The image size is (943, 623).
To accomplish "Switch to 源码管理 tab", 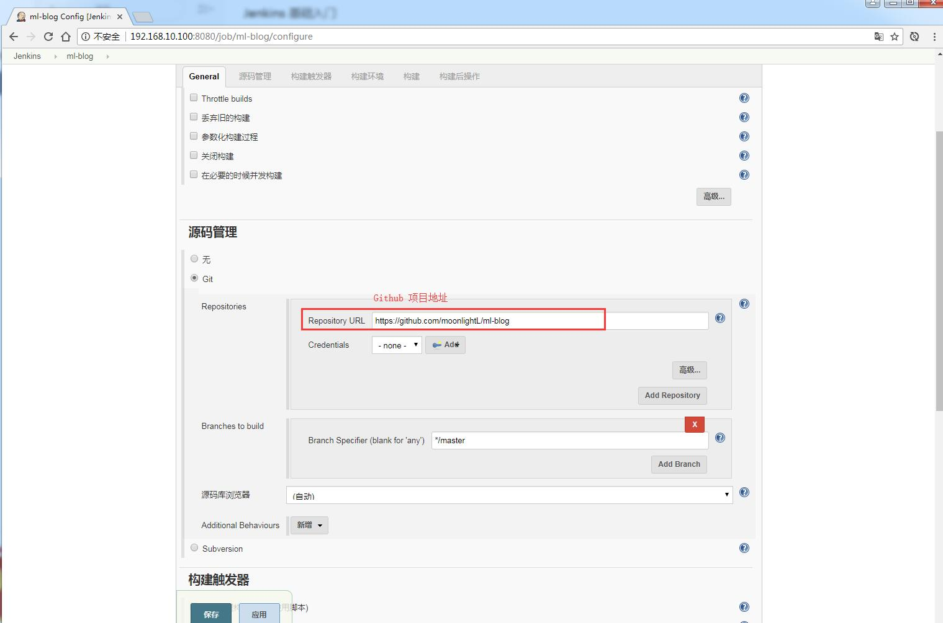I will [x=255, y=76].
